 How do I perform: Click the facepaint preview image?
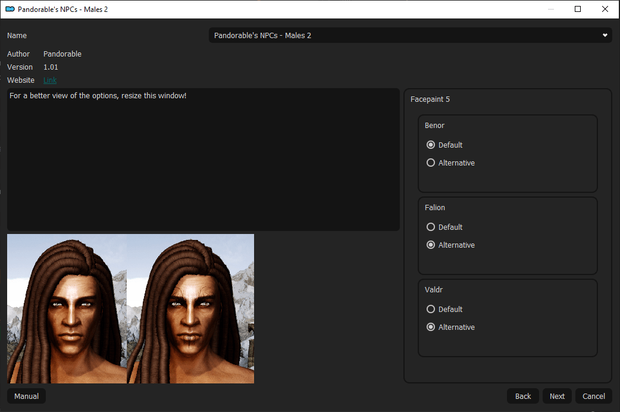click(130, 309)
